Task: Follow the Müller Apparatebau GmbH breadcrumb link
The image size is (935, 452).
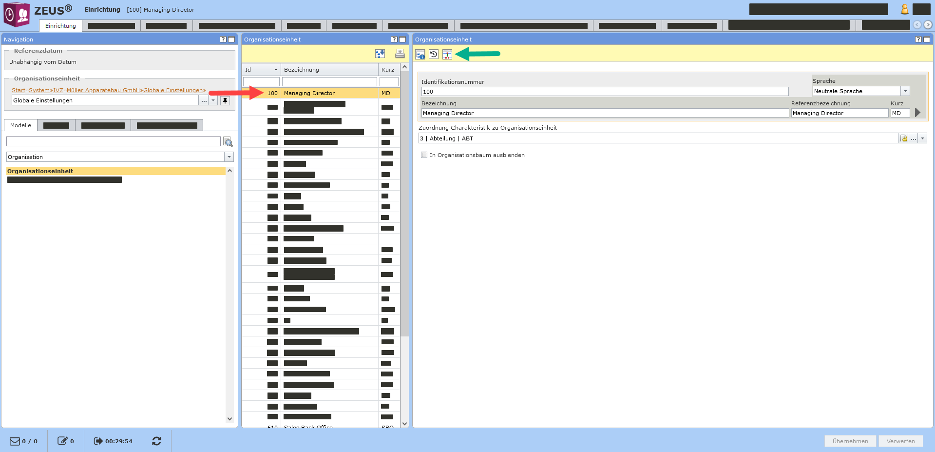Action: 103,90
